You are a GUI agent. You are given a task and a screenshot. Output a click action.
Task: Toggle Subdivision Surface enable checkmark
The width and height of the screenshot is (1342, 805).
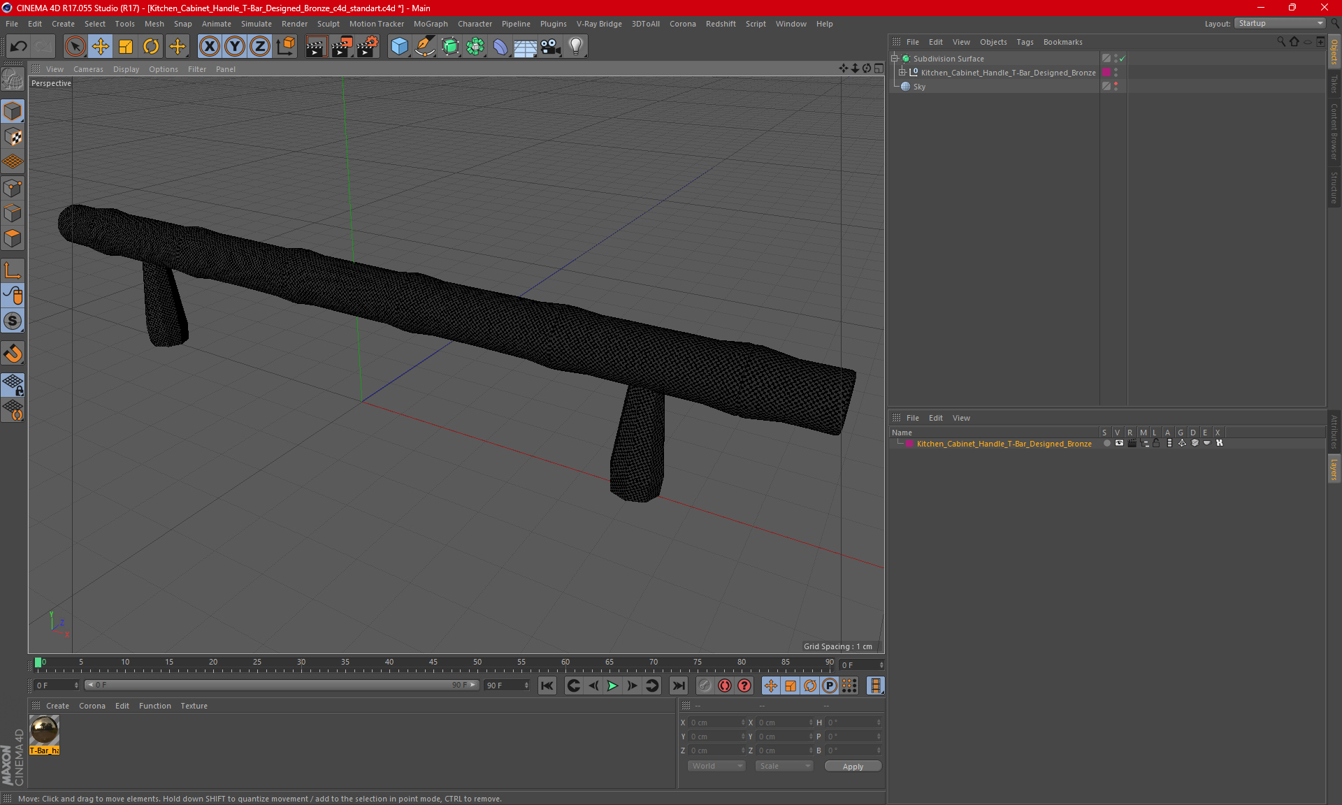1122,59
